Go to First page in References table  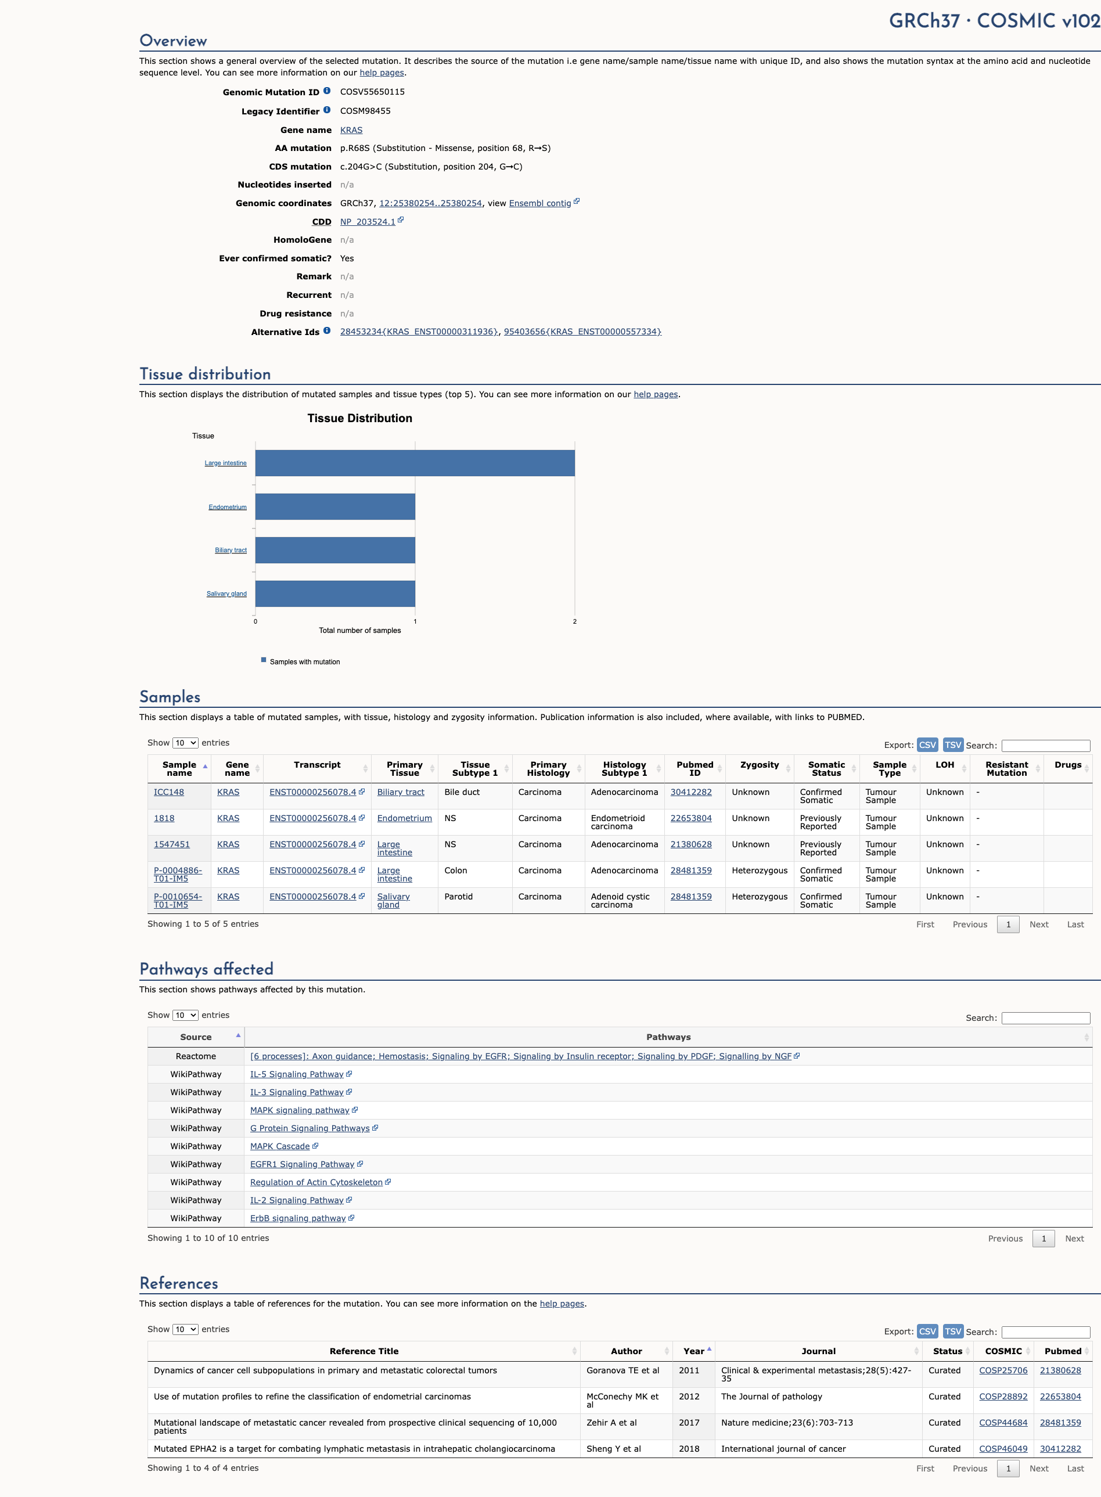(x=925, y=1469)
